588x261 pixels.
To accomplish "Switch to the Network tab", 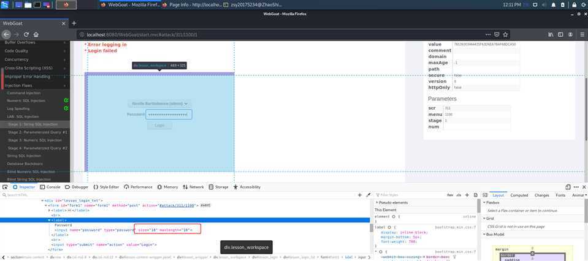I will [194, 187].
